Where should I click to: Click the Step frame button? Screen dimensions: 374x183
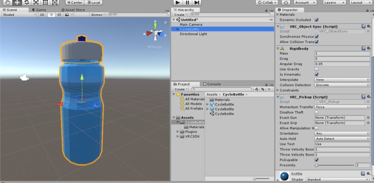tap(196, 3)
